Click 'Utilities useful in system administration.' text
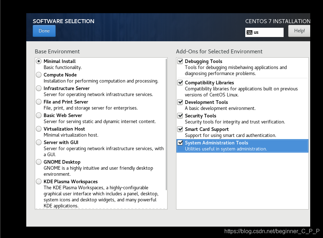This screenshot has width=323, height=238. [226, 149]
